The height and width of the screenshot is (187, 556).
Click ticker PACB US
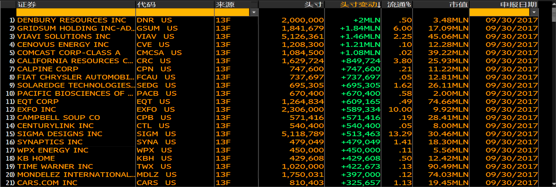pyautogui.click(x=157, y=93)
